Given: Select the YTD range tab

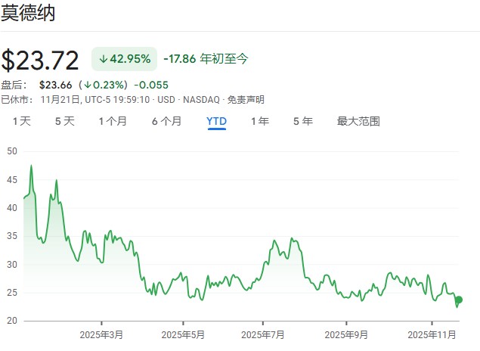Looking at the screenshot, I should click(x=216, y=121).
